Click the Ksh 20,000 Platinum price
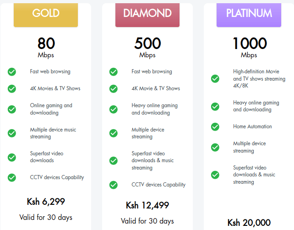 [x=249, y=223]
